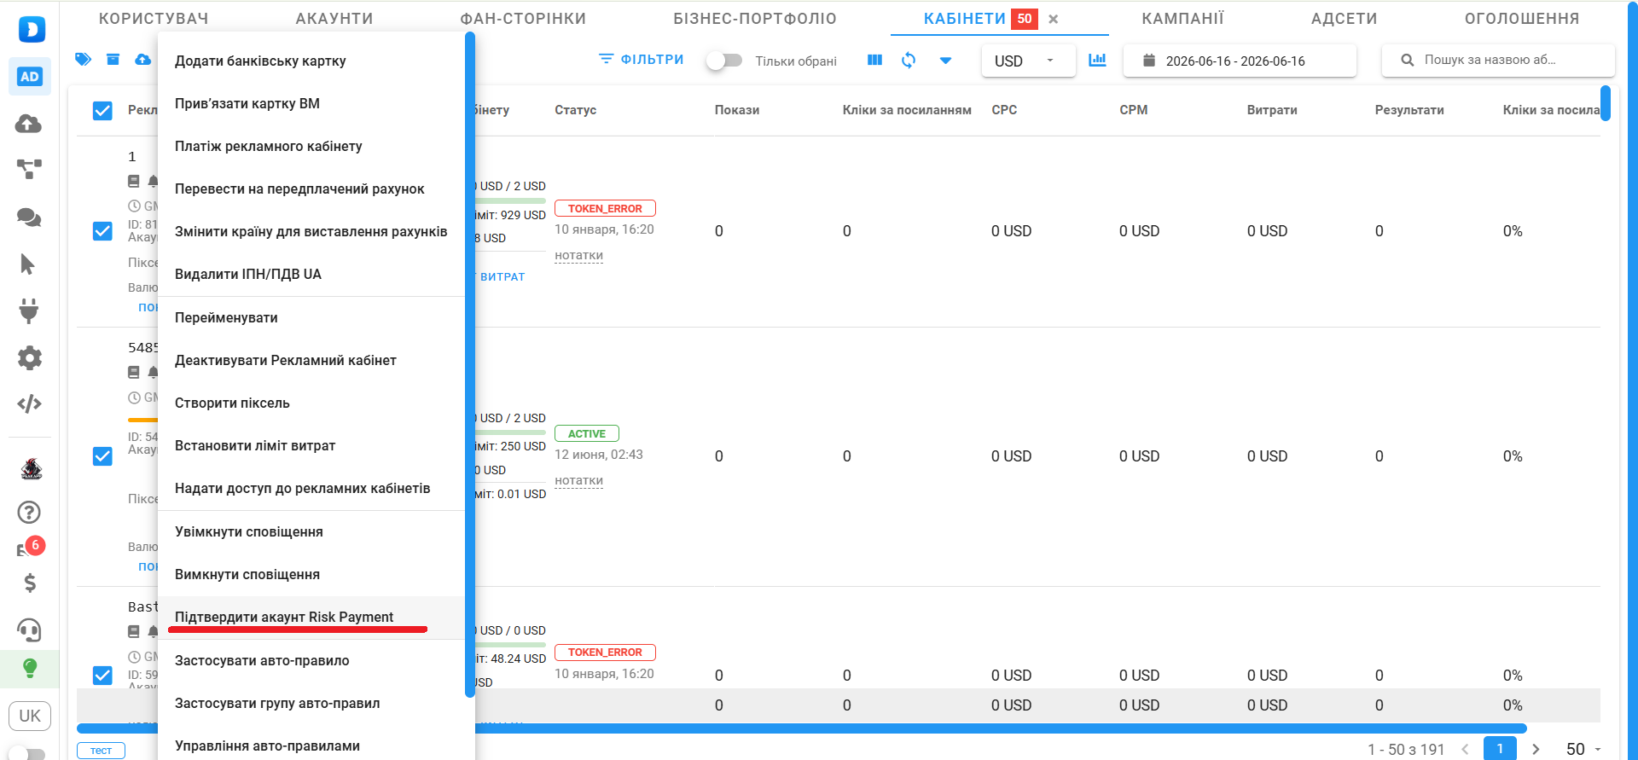
Task: Open the headset support icon
Action: 29,630
